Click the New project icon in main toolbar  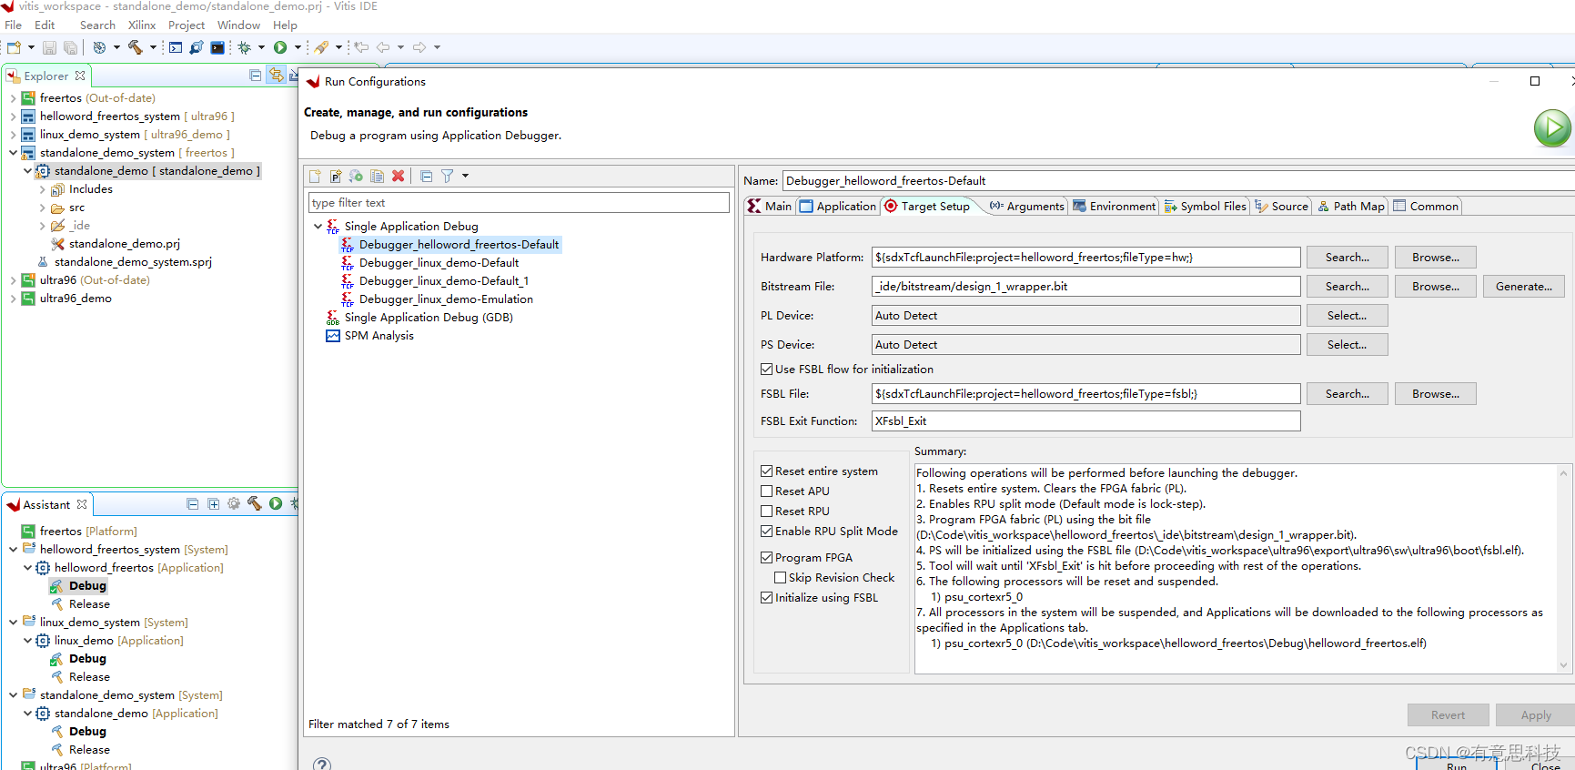tap(14, 47)
